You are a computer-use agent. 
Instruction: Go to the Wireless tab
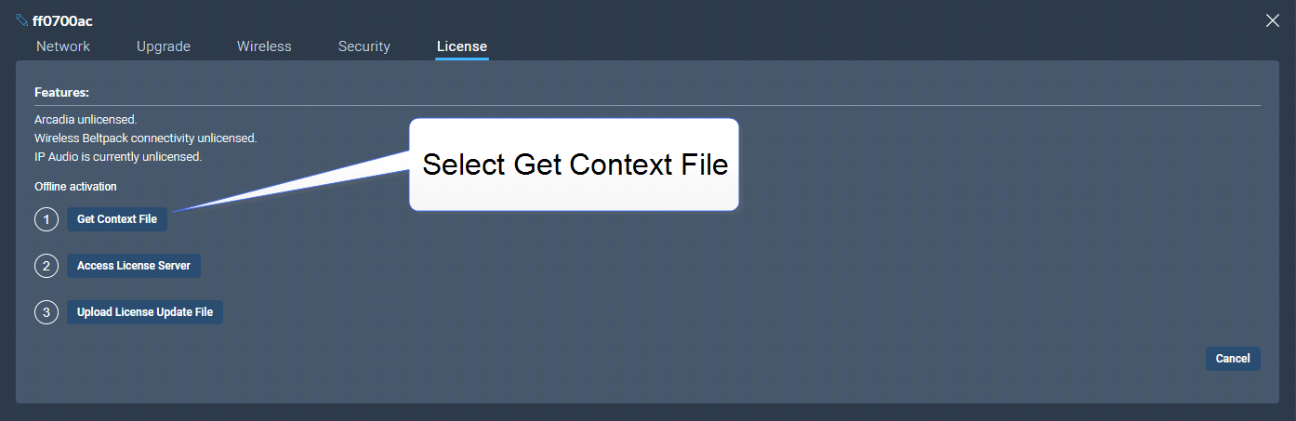(x=264, y=46)
